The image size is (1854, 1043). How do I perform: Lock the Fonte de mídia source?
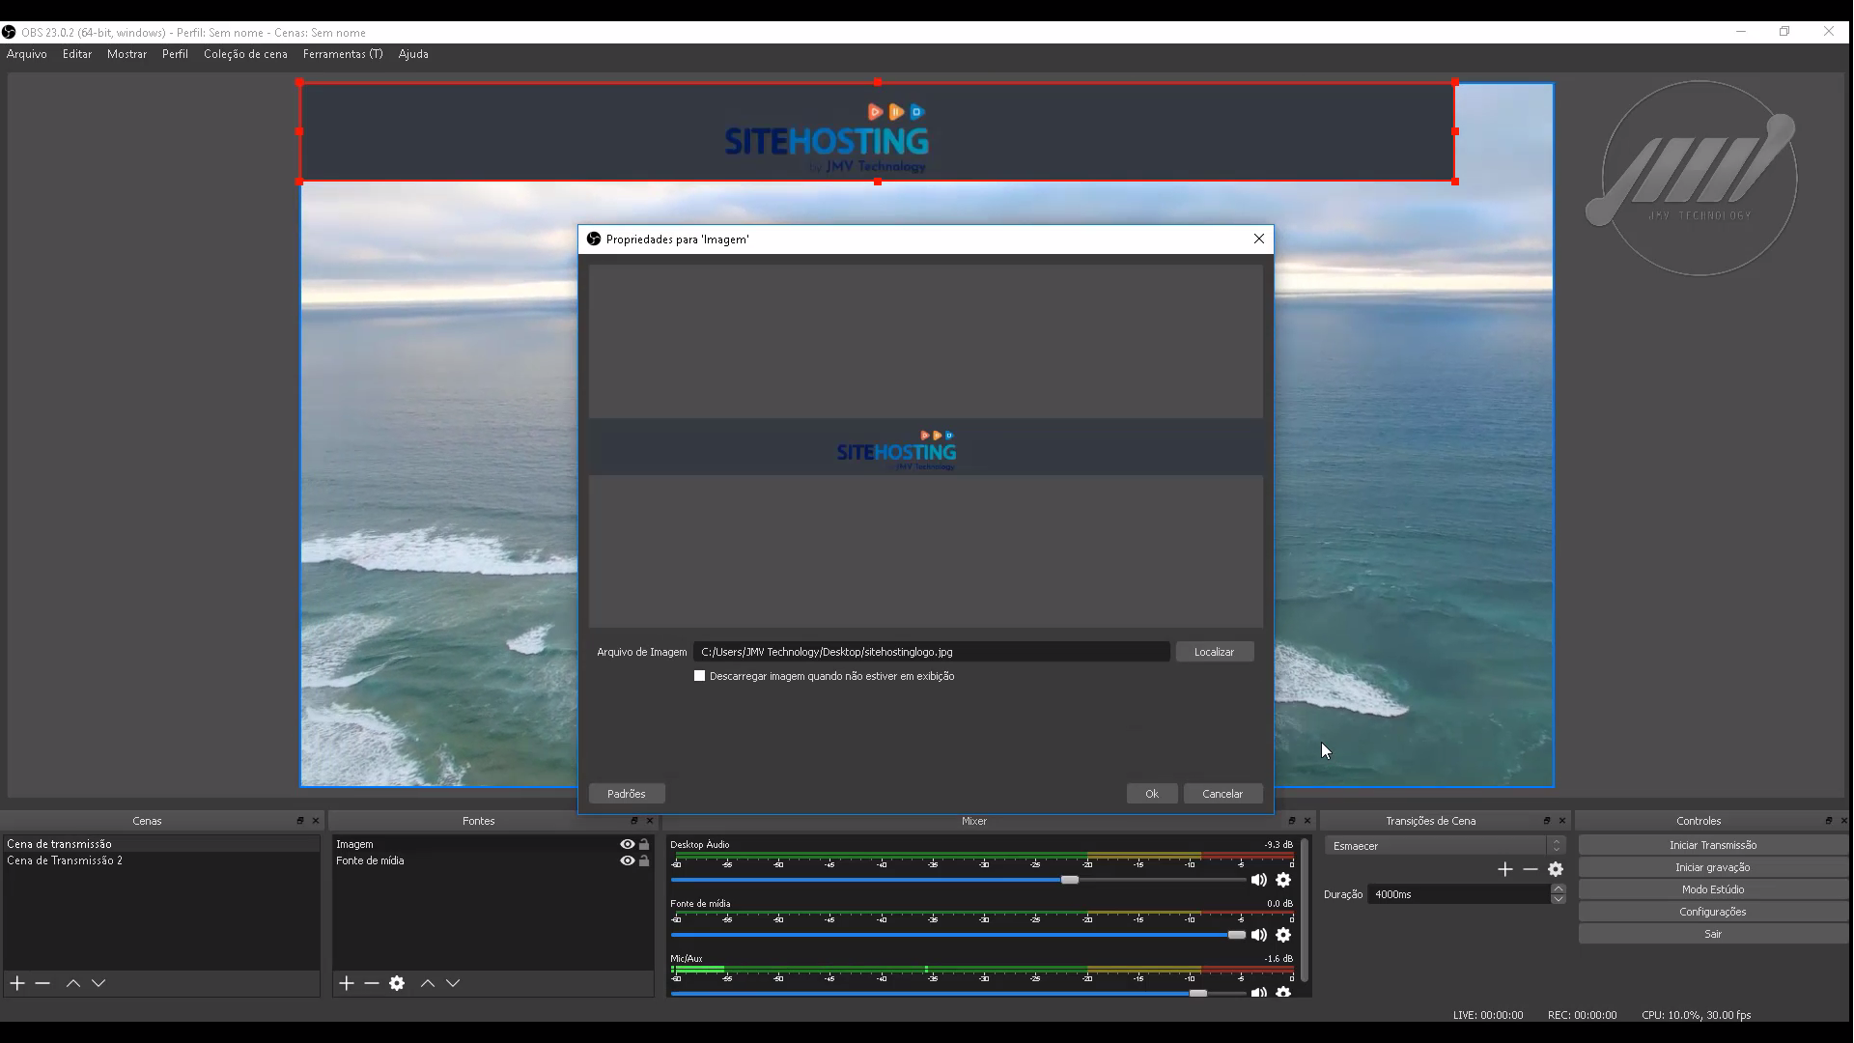[644, 860]
